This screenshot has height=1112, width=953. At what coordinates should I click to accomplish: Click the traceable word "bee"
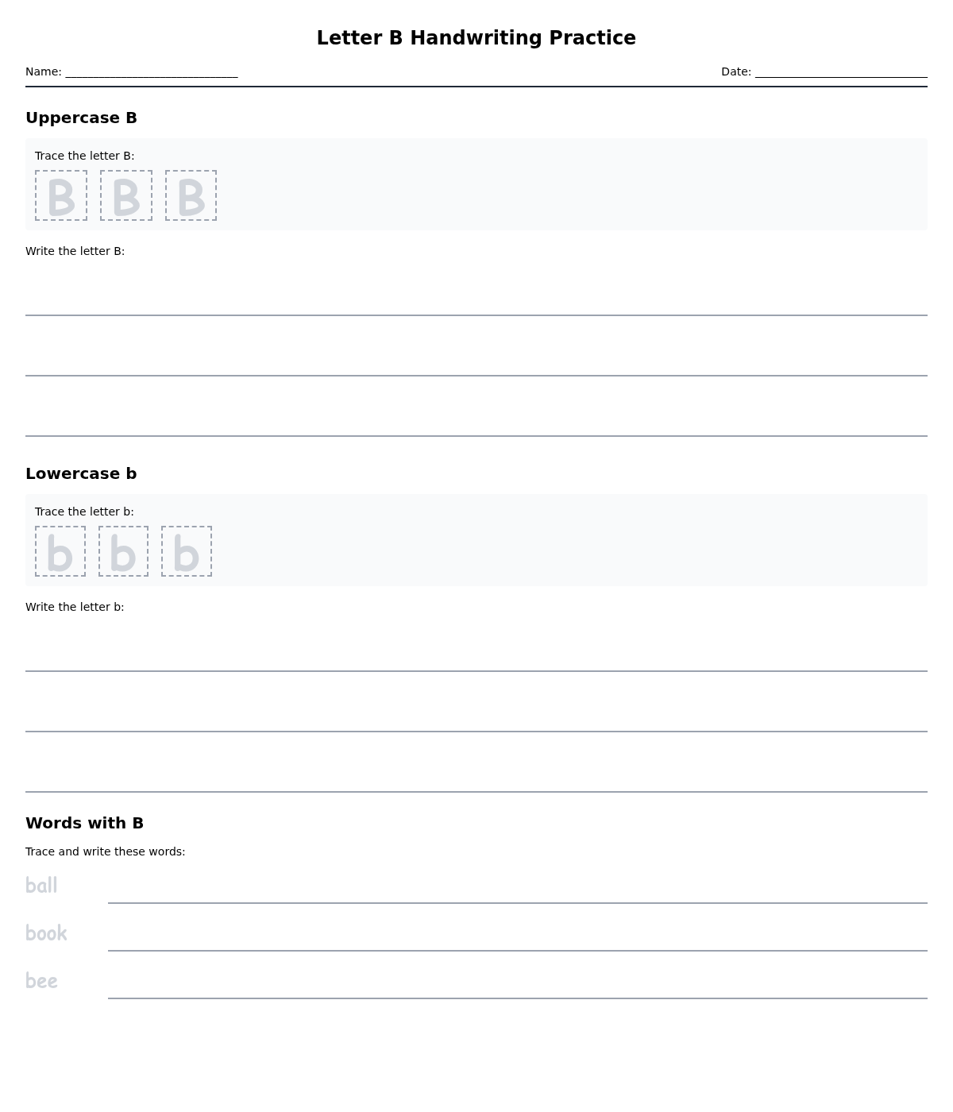41,981
